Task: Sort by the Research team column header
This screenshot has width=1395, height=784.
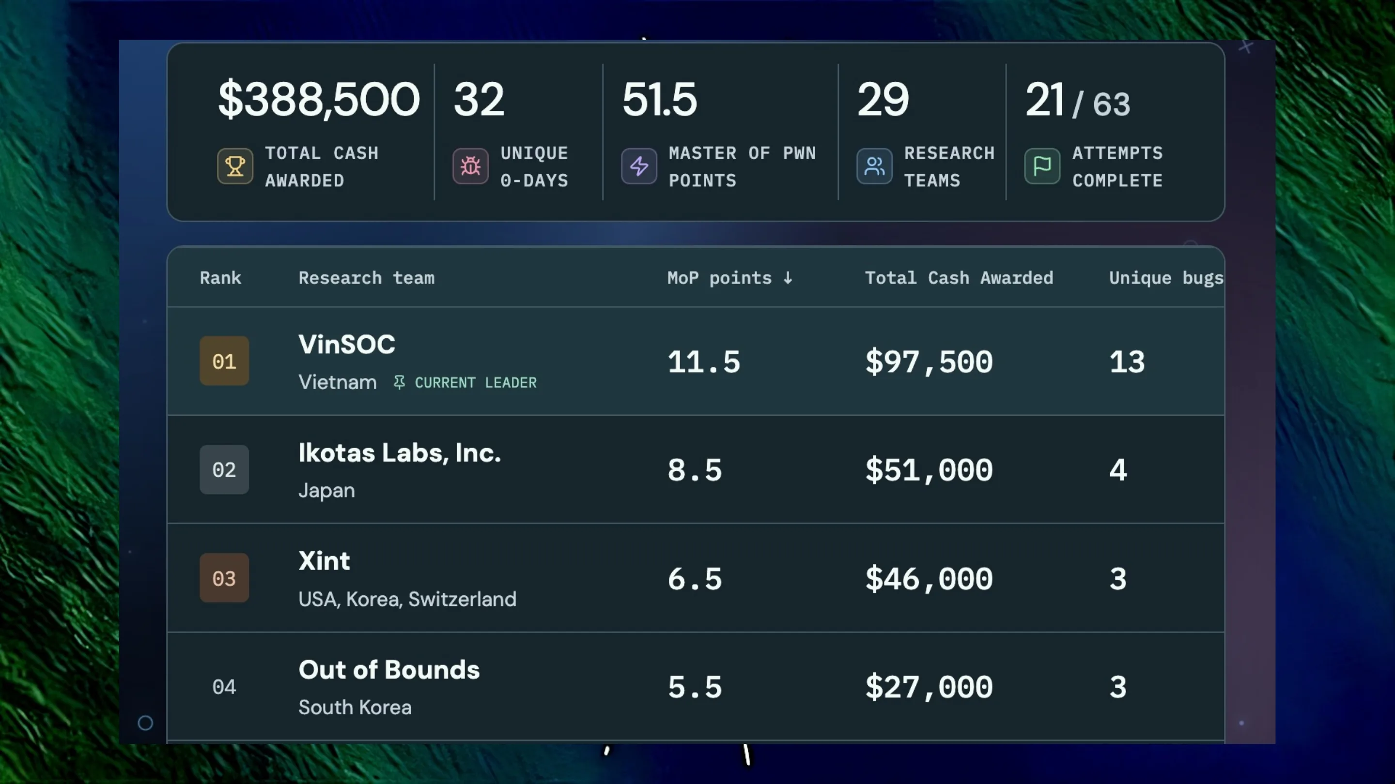Action: coord(367,278)
